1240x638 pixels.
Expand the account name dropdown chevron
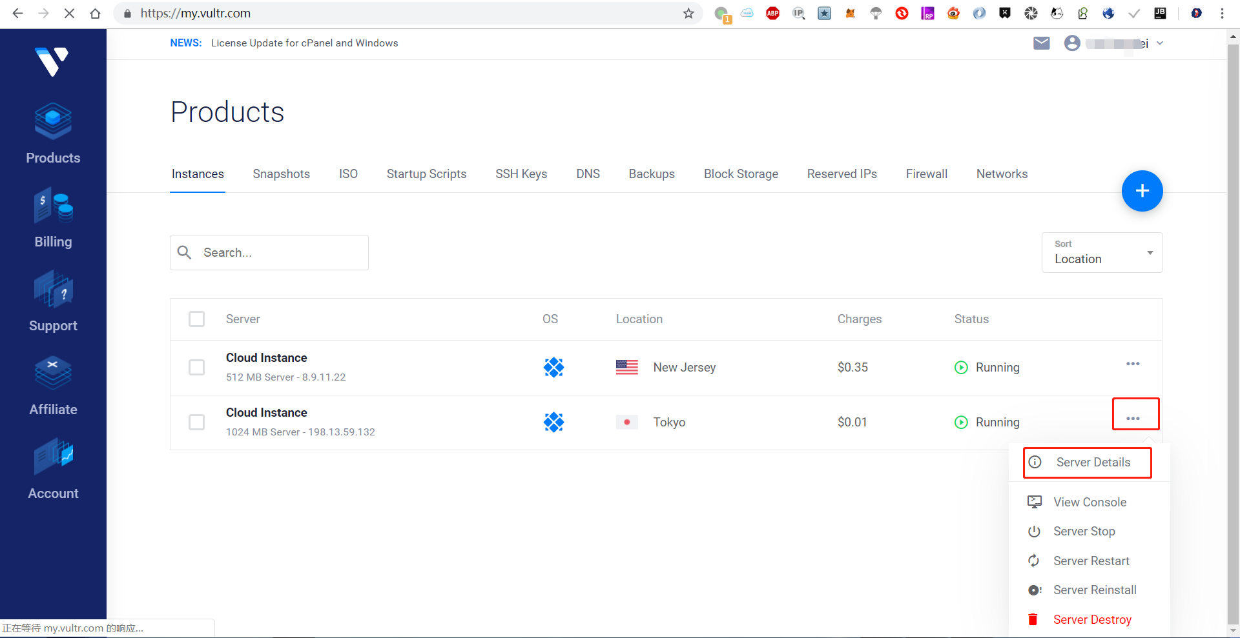(1160, 43)
